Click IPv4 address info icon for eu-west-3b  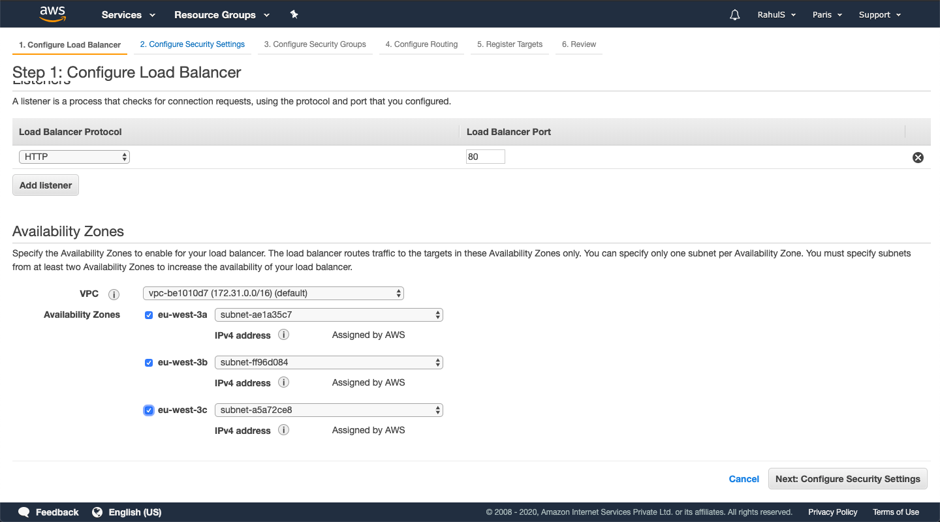[x=283, y=382]
